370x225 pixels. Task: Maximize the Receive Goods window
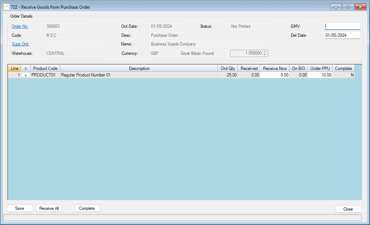(x=348, y=7)
